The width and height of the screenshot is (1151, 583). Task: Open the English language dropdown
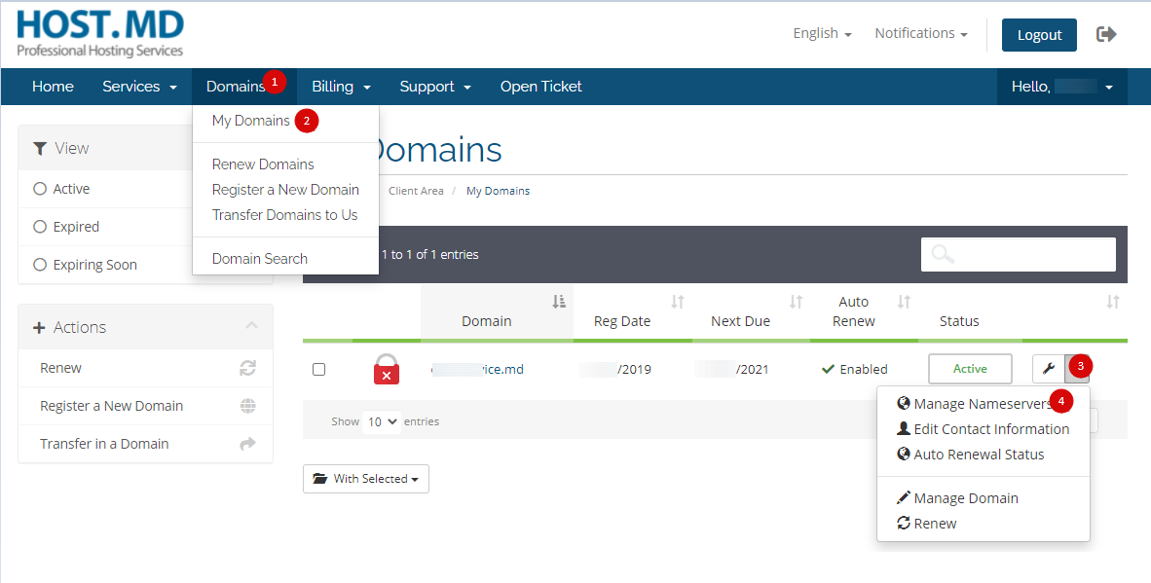click(822, 33)
